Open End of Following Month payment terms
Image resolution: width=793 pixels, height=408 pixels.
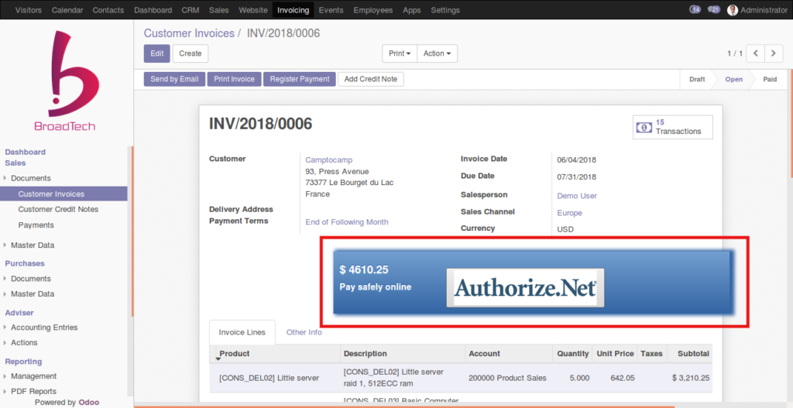click(x=347, y=222)
